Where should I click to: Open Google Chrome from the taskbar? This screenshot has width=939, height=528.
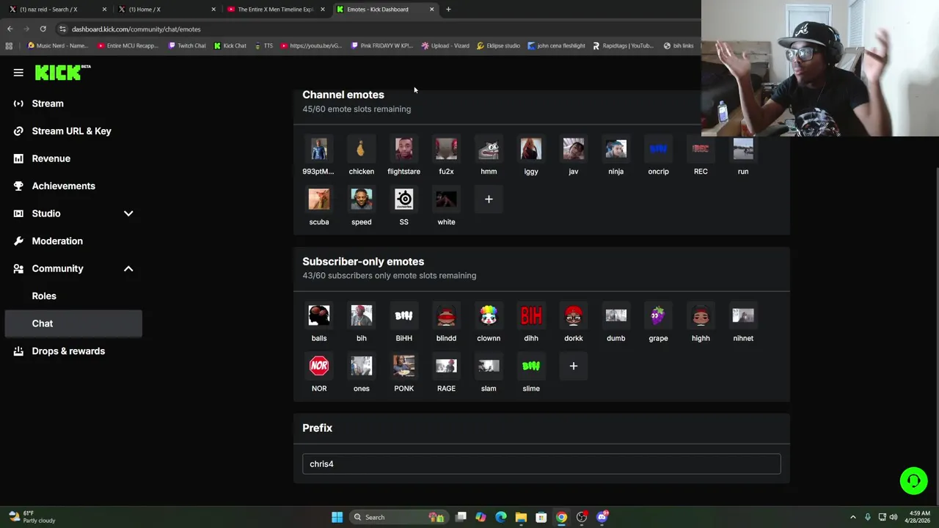click(561, 517)
